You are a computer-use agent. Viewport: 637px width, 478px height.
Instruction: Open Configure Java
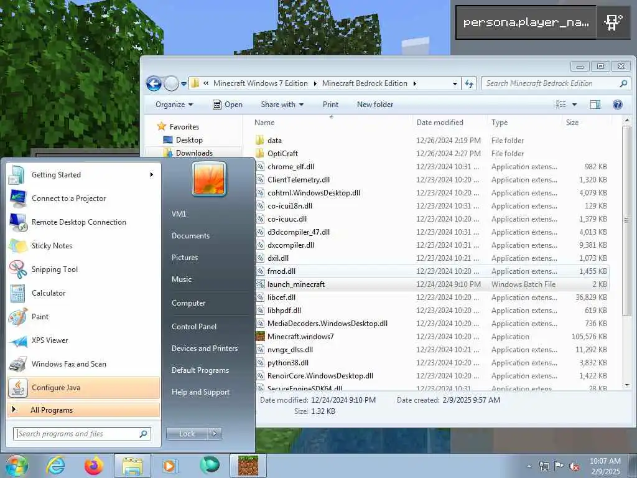(83, 387)
